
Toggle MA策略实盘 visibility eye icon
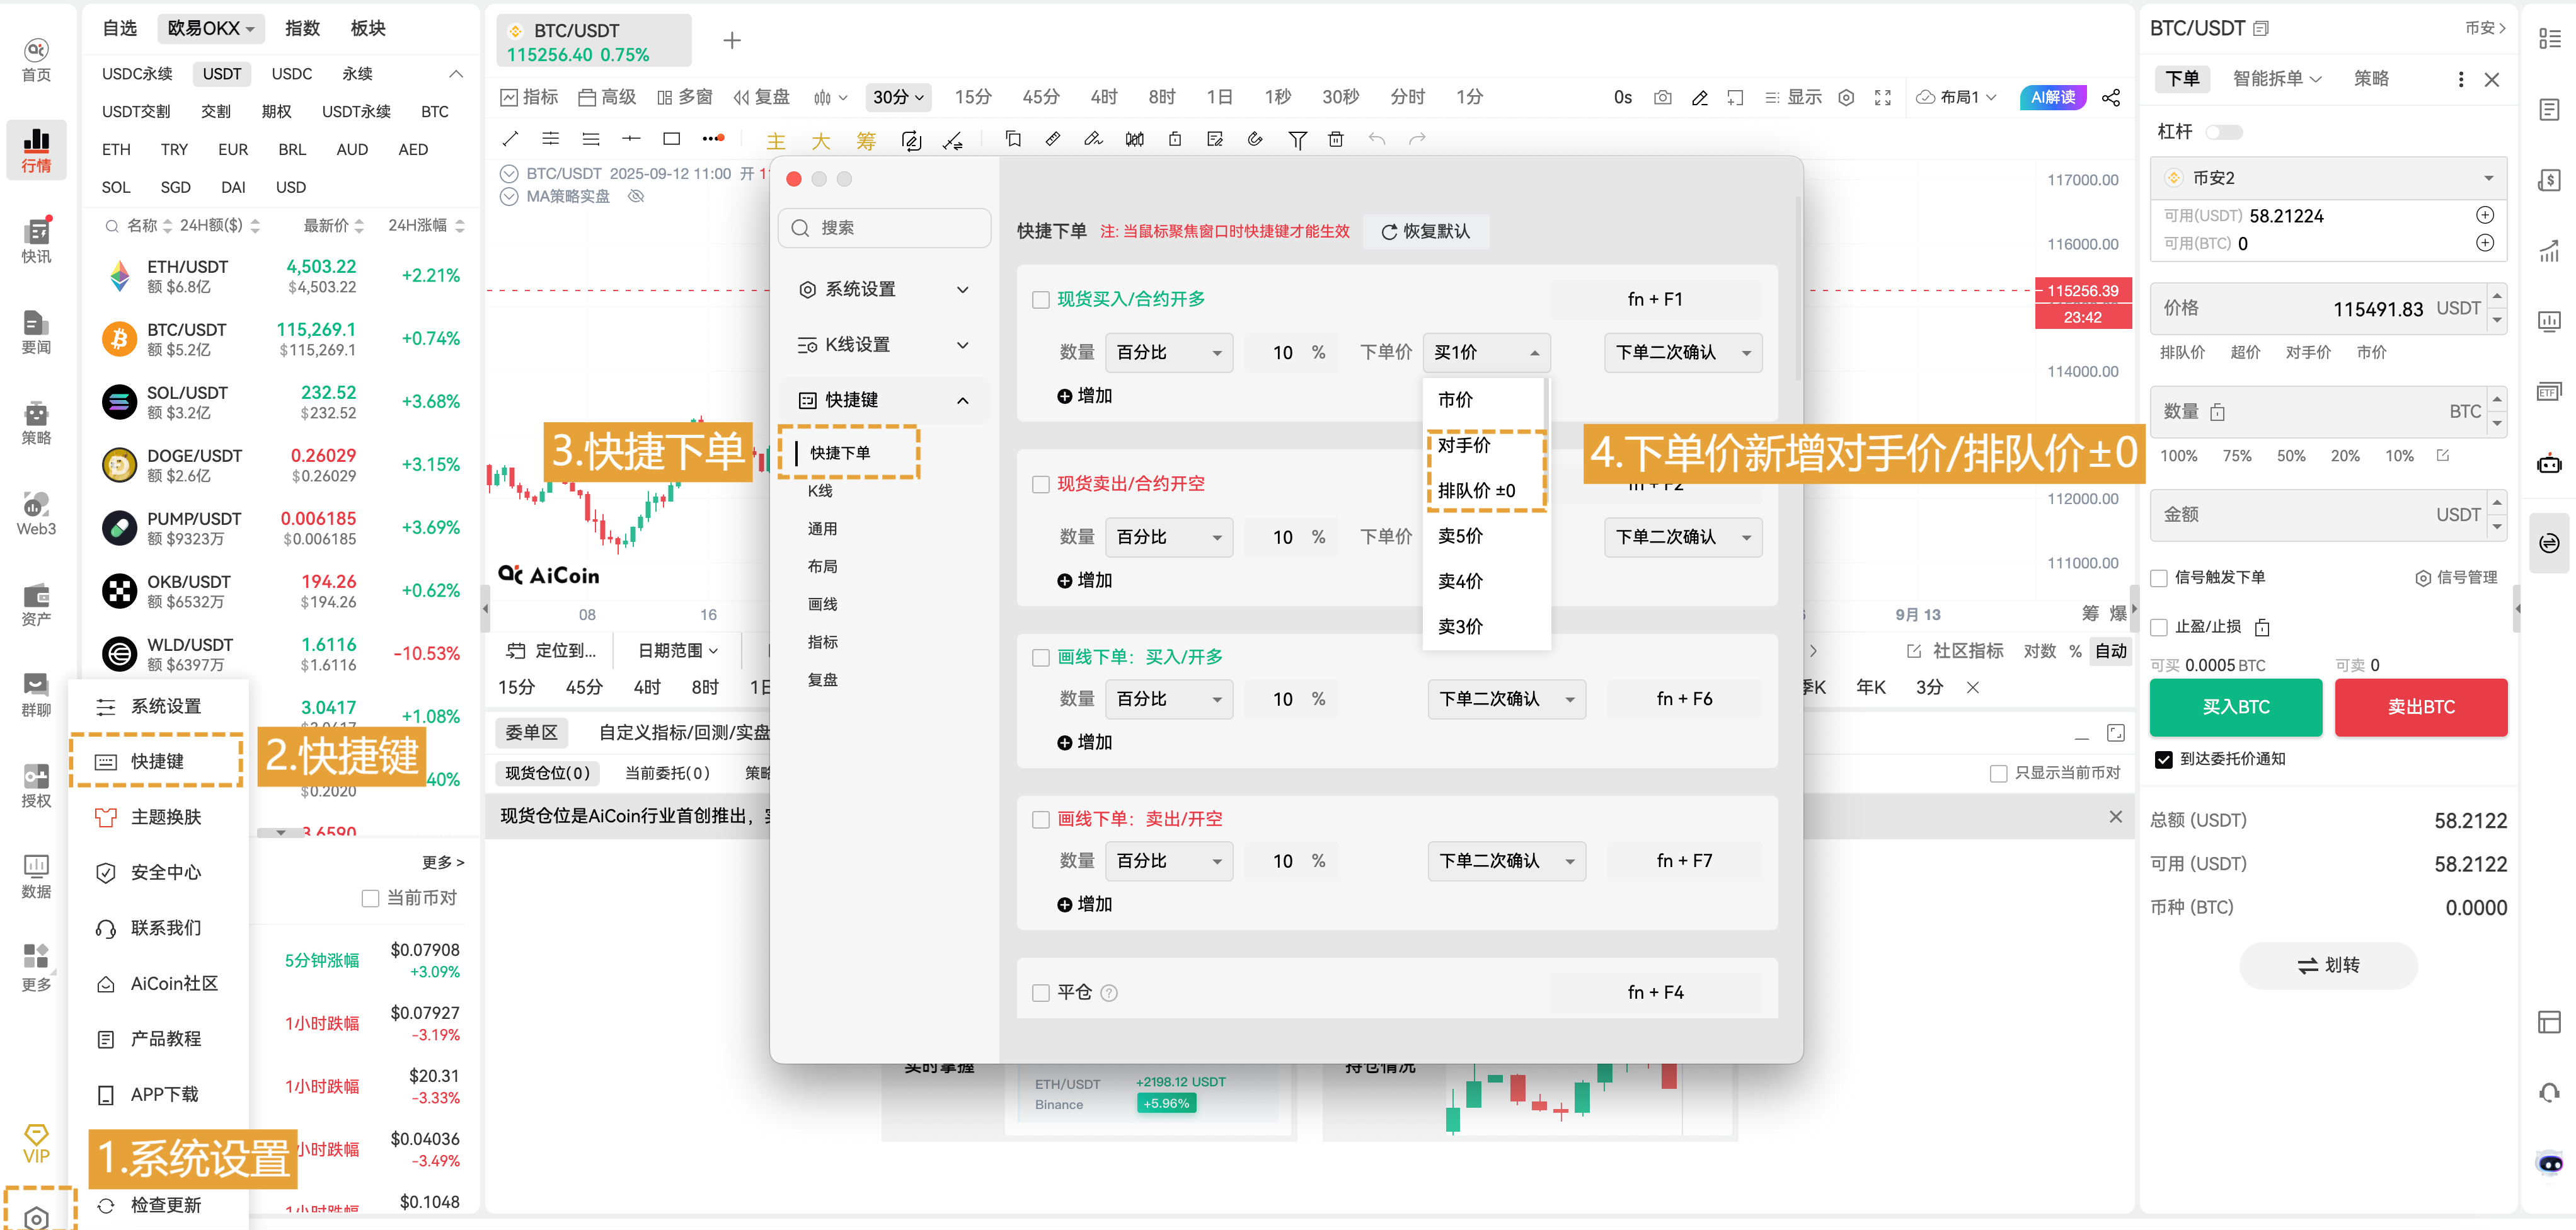coord(635,196)
